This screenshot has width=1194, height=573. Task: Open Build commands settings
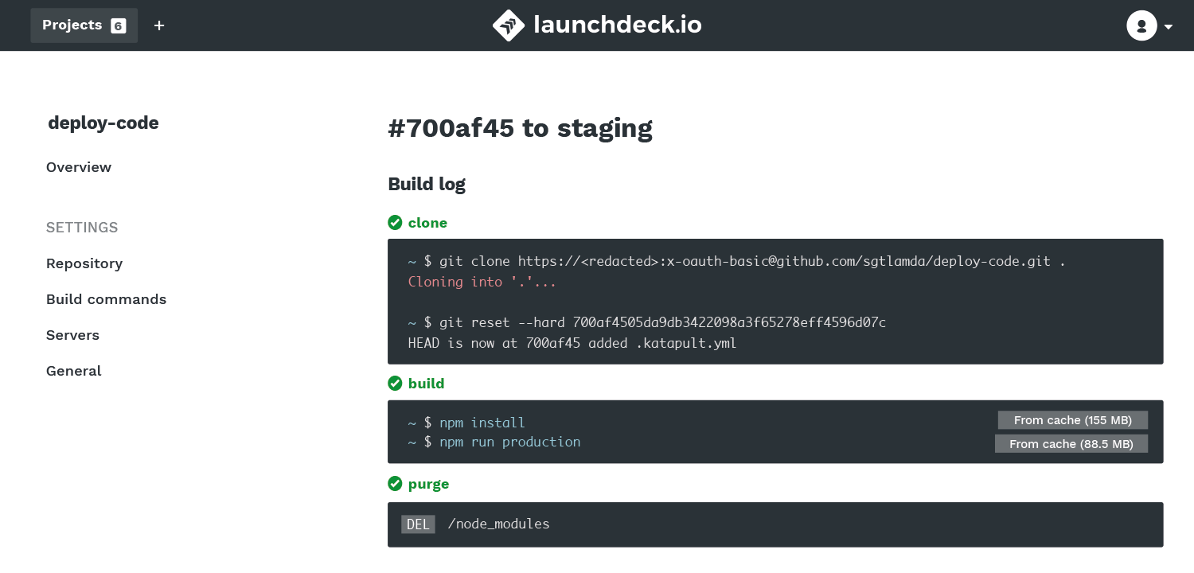click(x=106, y=299)
